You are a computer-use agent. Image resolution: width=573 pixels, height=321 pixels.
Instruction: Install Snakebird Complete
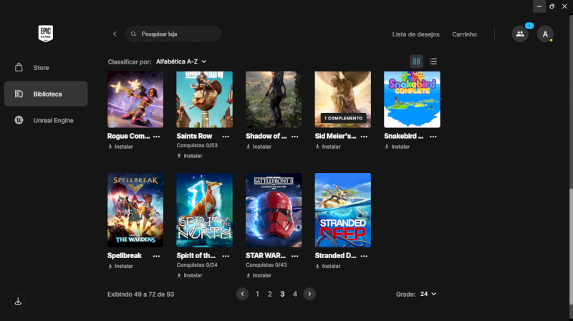[x=398, y=147]
